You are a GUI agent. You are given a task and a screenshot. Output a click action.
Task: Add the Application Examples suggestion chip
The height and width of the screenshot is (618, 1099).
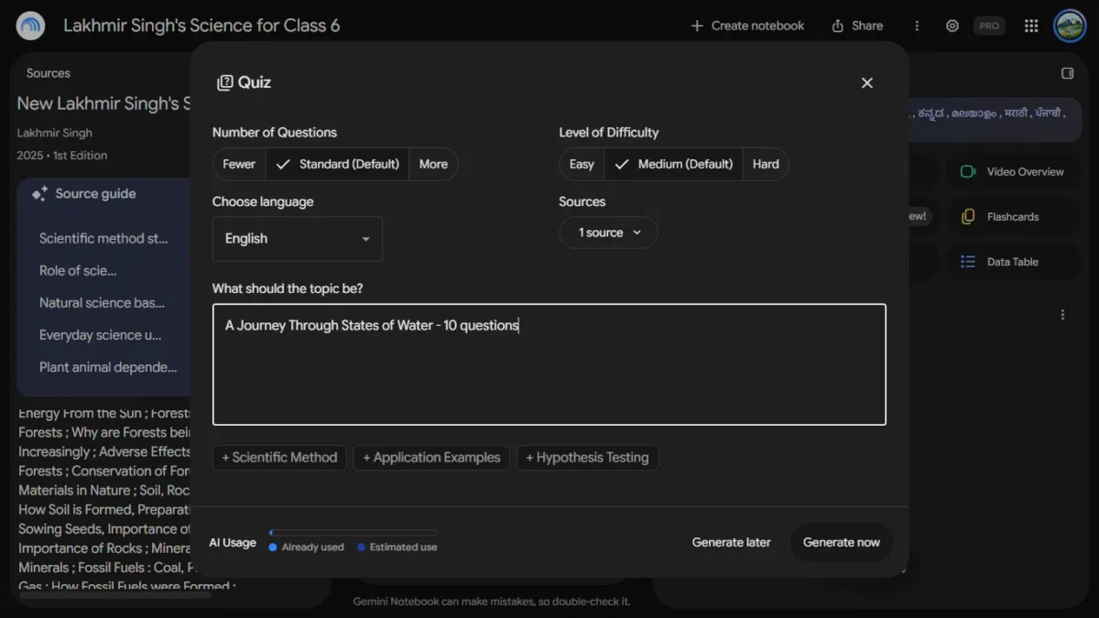click(431, 458)
